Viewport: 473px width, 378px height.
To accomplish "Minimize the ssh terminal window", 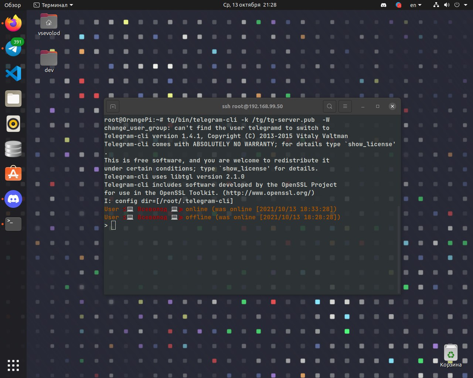I will coord(363,106).
